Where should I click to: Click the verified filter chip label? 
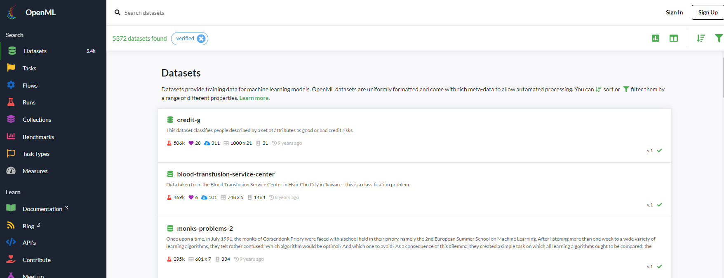185,38
